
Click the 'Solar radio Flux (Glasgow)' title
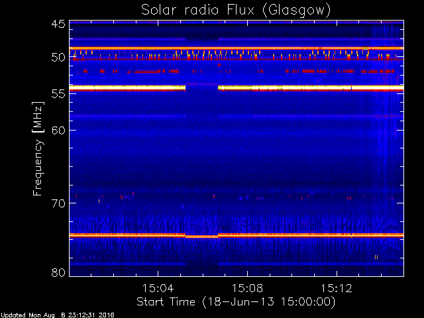point(236,11)
